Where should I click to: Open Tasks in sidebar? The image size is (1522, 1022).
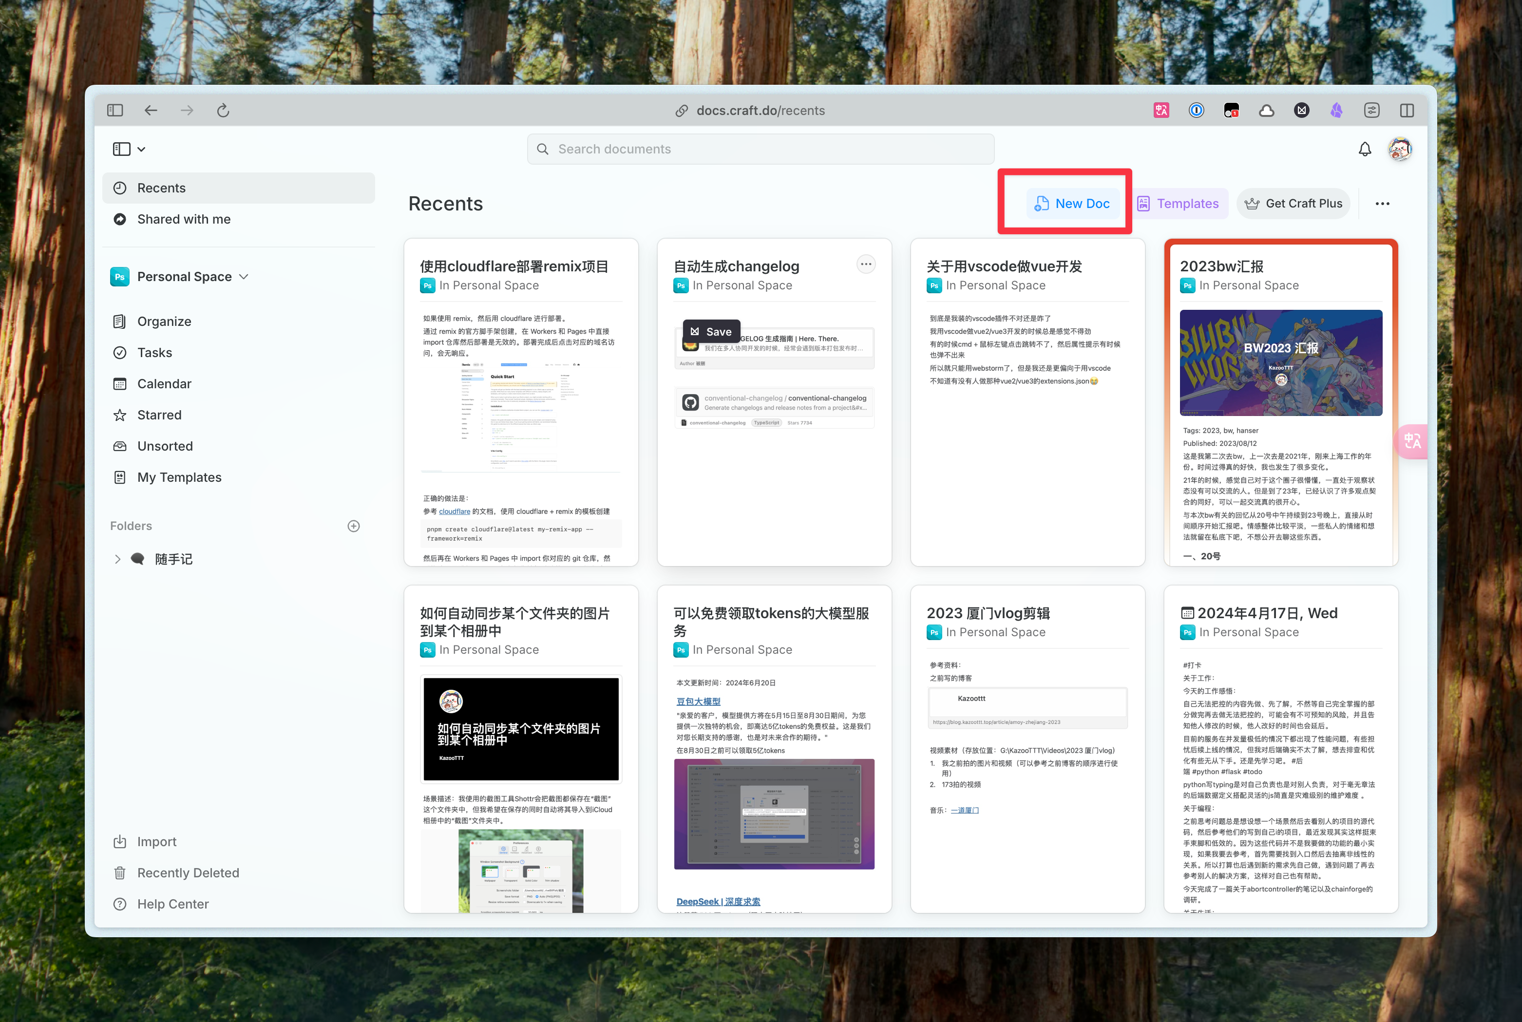coord(239,353)
